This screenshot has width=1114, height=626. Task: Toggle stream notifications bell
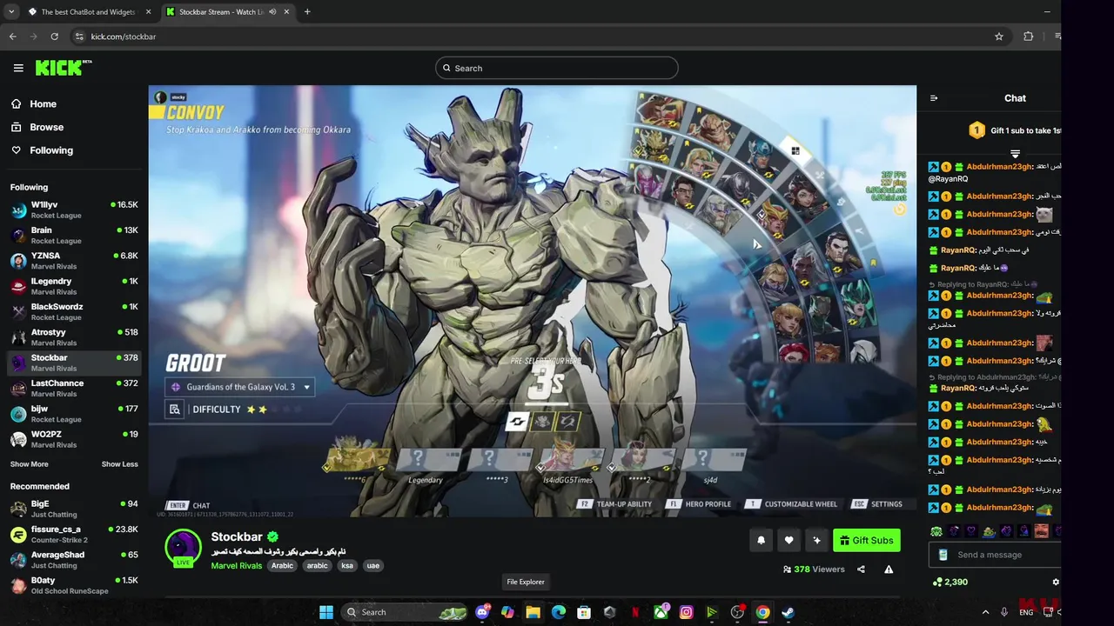pyautogui.click(x=761, y=540)
